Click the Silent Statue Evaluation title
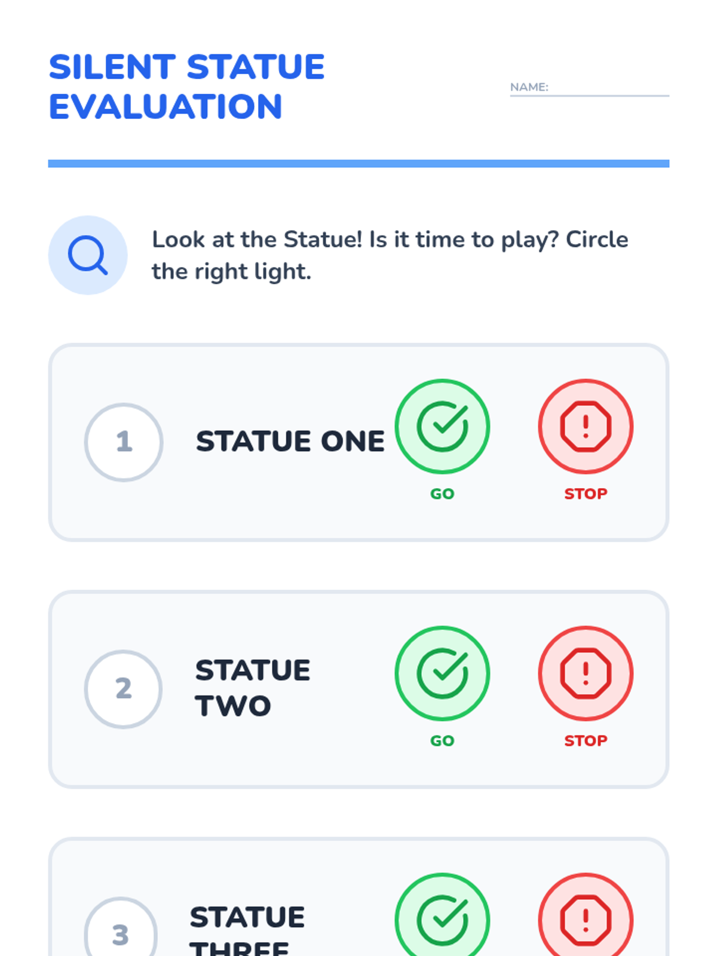Viewport: 717px width, 956px height. click(x=186, y=87)
